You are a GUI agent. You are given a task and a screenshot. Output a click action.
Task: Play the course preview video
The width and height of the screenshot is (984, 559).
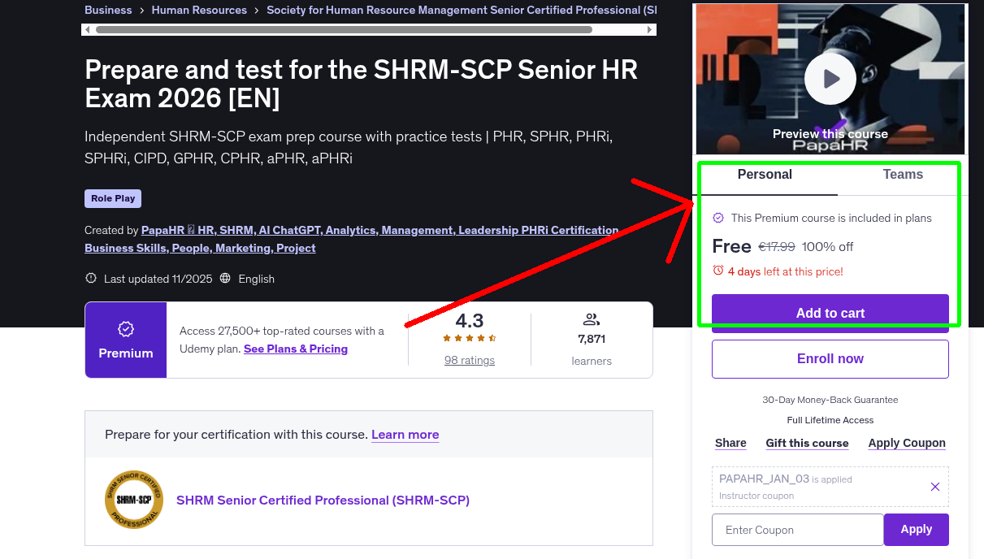point(830,78)
